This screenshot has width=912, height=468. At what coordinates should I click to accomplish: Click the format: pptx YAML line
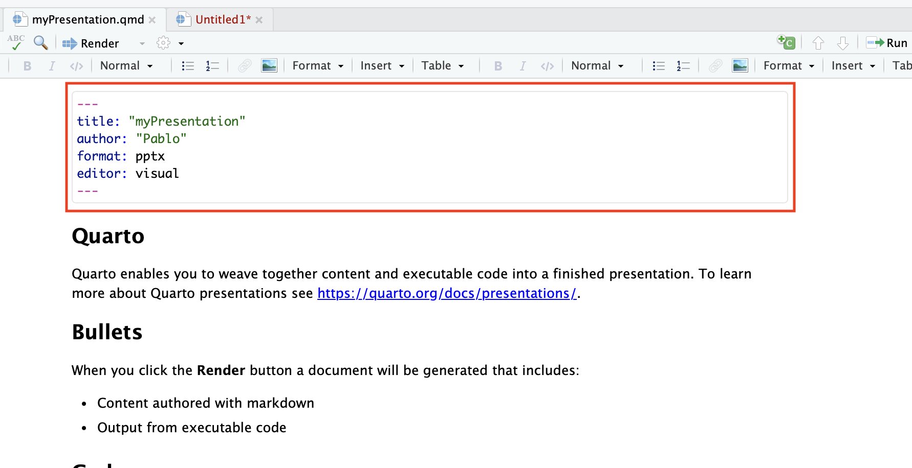tap(121, 156)
